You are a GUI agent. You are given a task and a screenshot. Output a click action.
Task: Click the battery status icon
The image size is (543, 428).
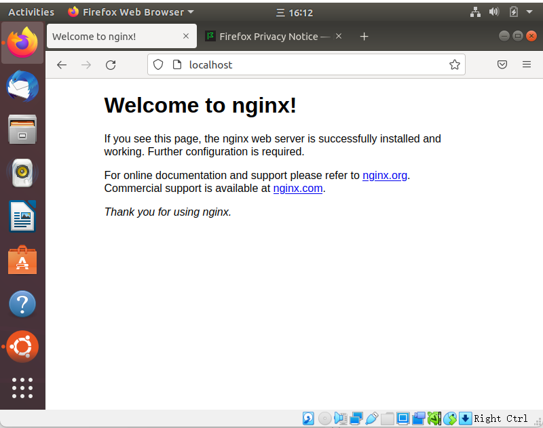click(x=513, y=12)
